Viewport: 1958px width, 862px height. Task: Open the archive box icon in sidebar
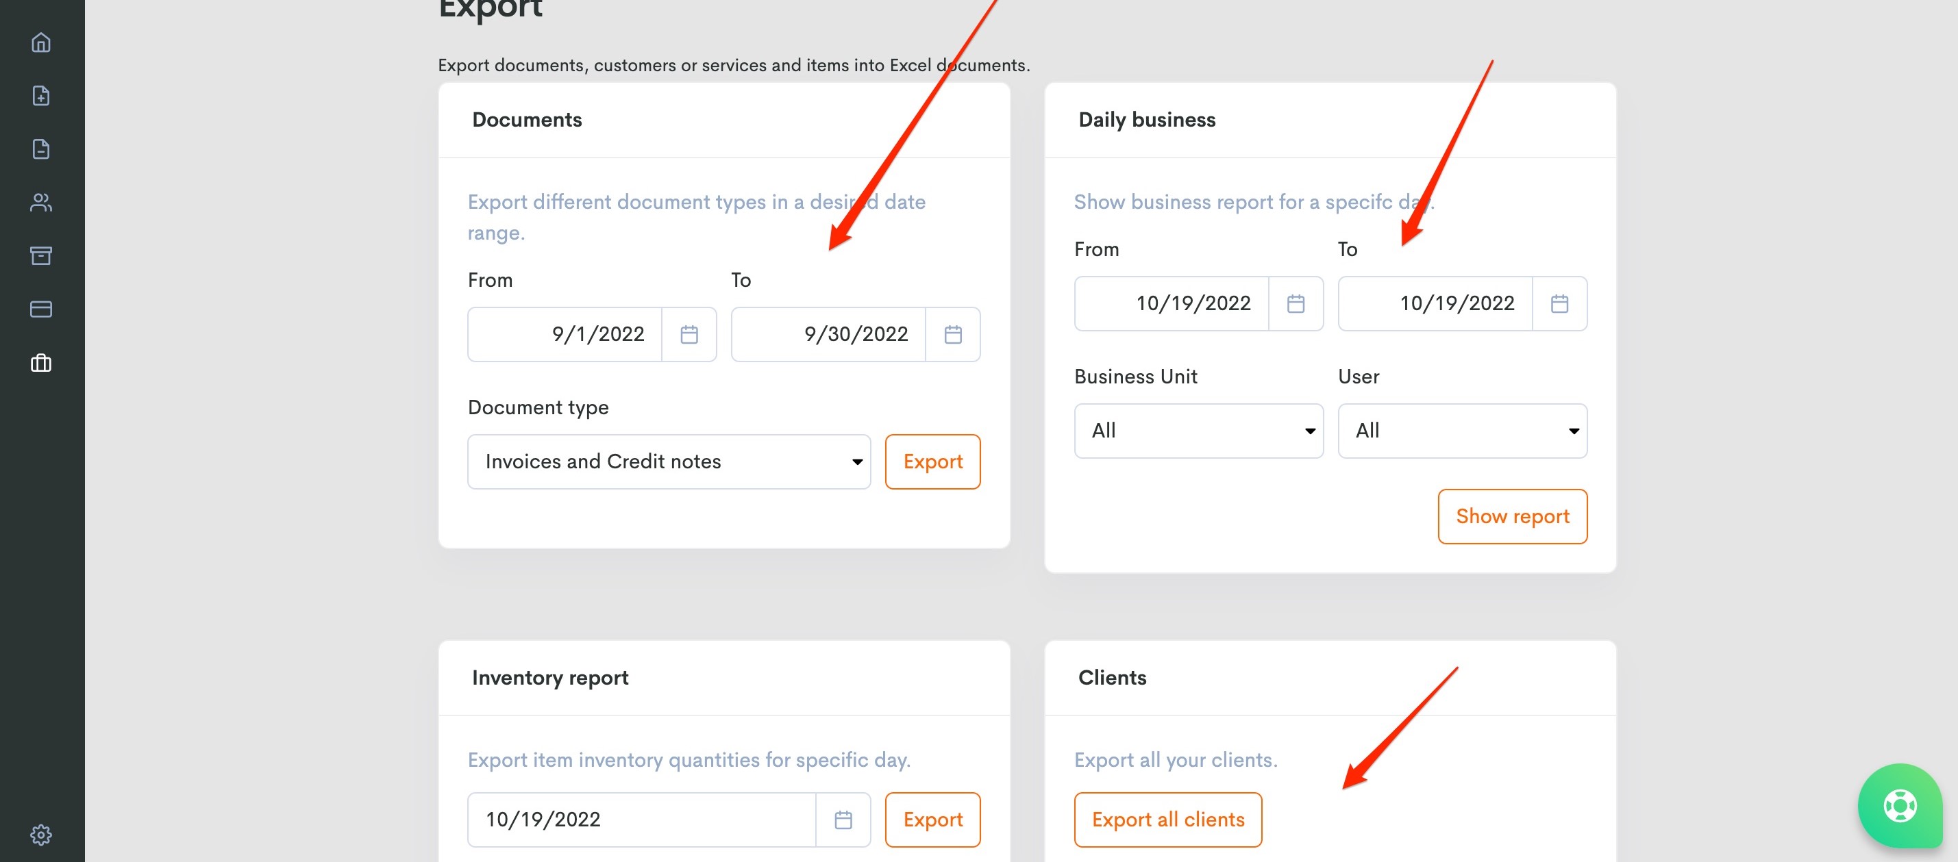point(41,255)
